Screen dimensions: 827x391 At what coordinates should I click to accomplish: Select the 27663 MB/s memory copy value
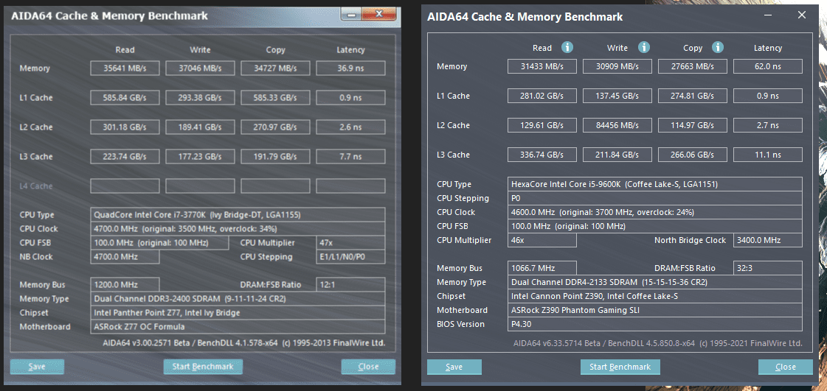tap(693, 66)
